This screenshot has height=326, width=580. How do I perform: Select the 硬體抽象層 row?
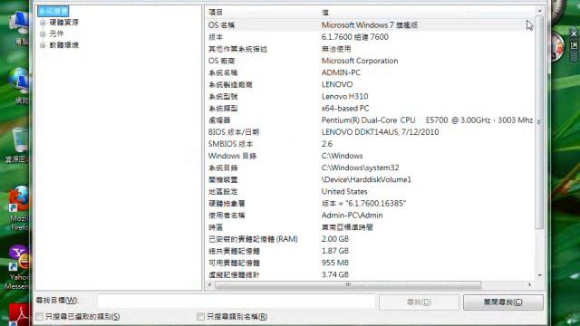pyautogui.click(x=370, y=203)
